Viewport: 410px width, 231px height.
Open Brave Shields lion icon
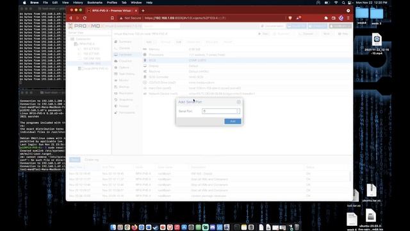point(290,18)
